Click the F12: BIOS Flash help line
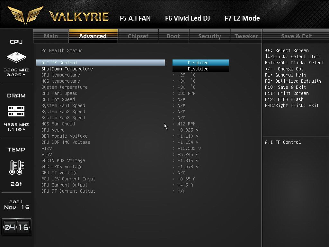The width and height of the screenshot is (329, 247). (x=284, y=99)
